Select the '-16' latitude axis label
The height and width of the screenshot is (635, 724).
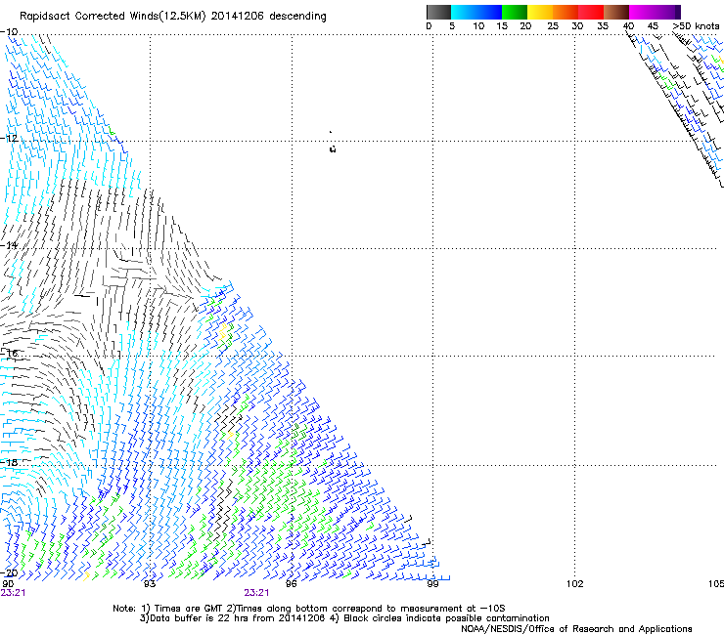click(x=9, y=354)
